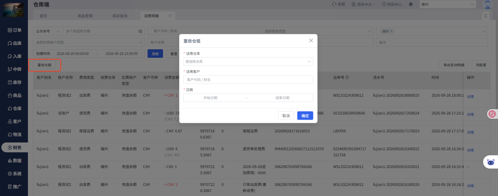Open the tab list menu icon
Viewport: 498px width, 196px height.
(486, 16)
